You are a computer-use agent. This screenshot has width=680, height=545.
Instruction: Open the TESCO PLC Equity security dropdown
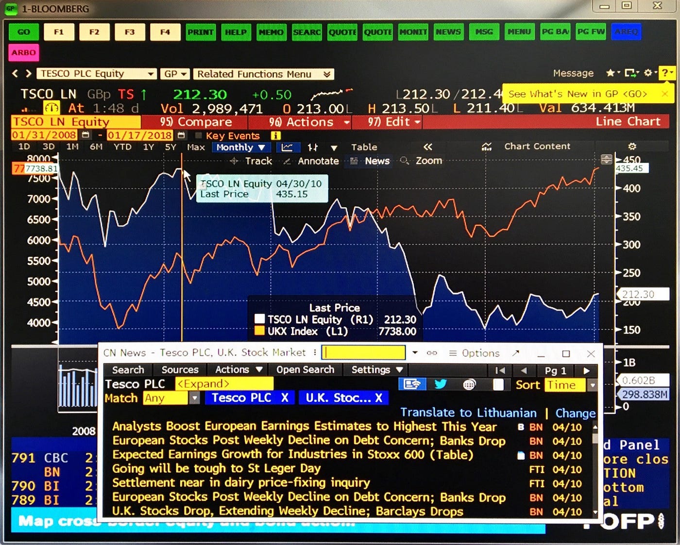97,74
